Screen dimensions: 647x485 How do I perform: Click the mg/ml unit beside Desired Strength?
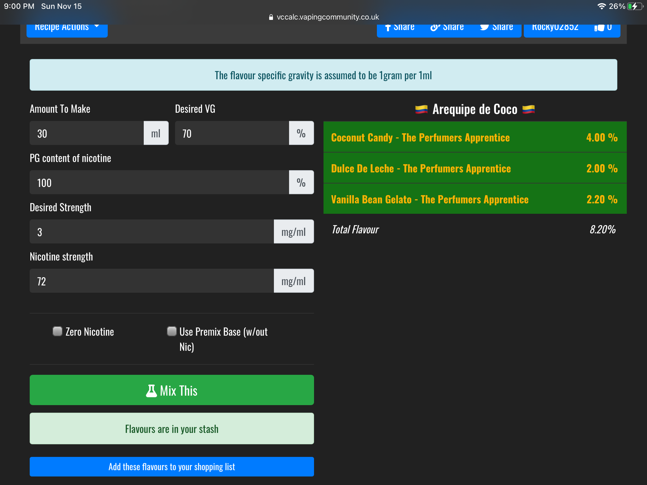click(x=294, y=232)
